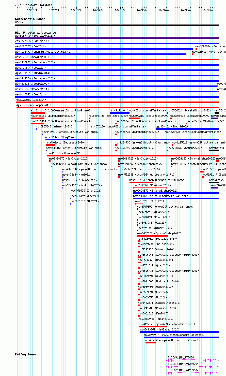Click blue bar under nsv4119248
This screenshot has height=376, width=226.
[x=120, y=113]
